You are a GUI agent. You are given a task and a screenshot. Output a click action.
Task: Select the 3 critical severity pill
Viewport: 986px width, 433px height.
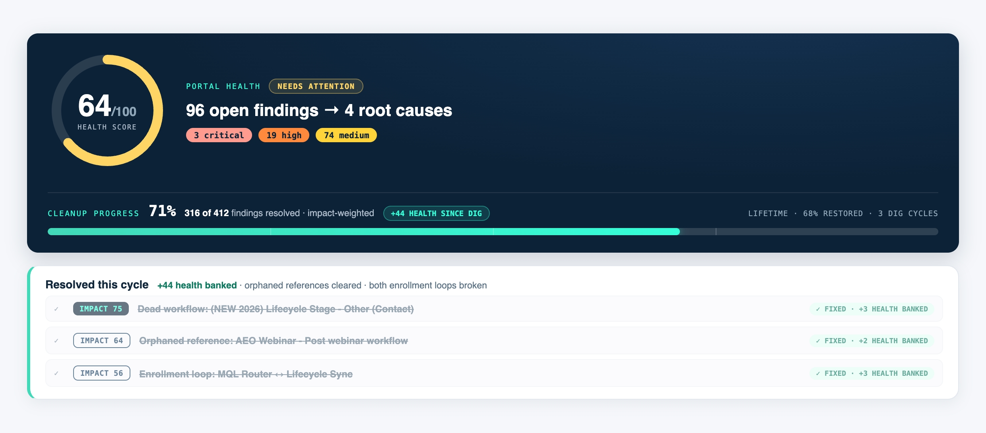tap(219, 135)
